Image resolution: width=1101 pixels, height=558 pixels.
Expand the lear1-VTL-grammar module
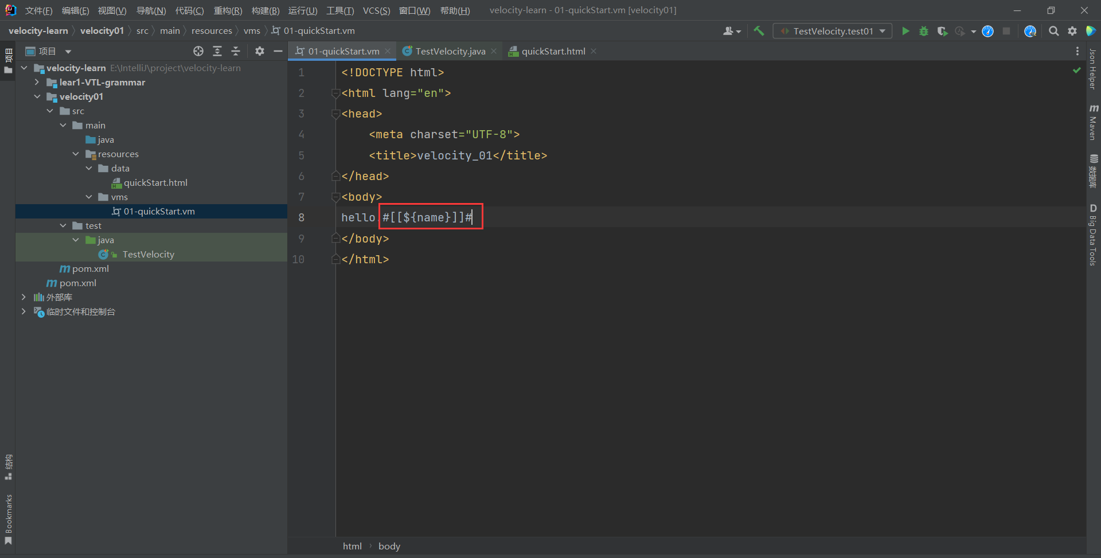click(x=37, y=82)
